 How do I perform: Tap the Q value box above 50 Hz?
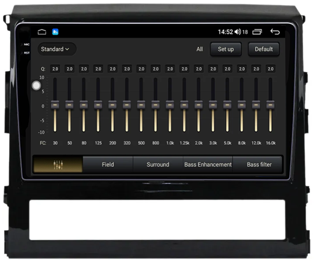coord(70,69)
